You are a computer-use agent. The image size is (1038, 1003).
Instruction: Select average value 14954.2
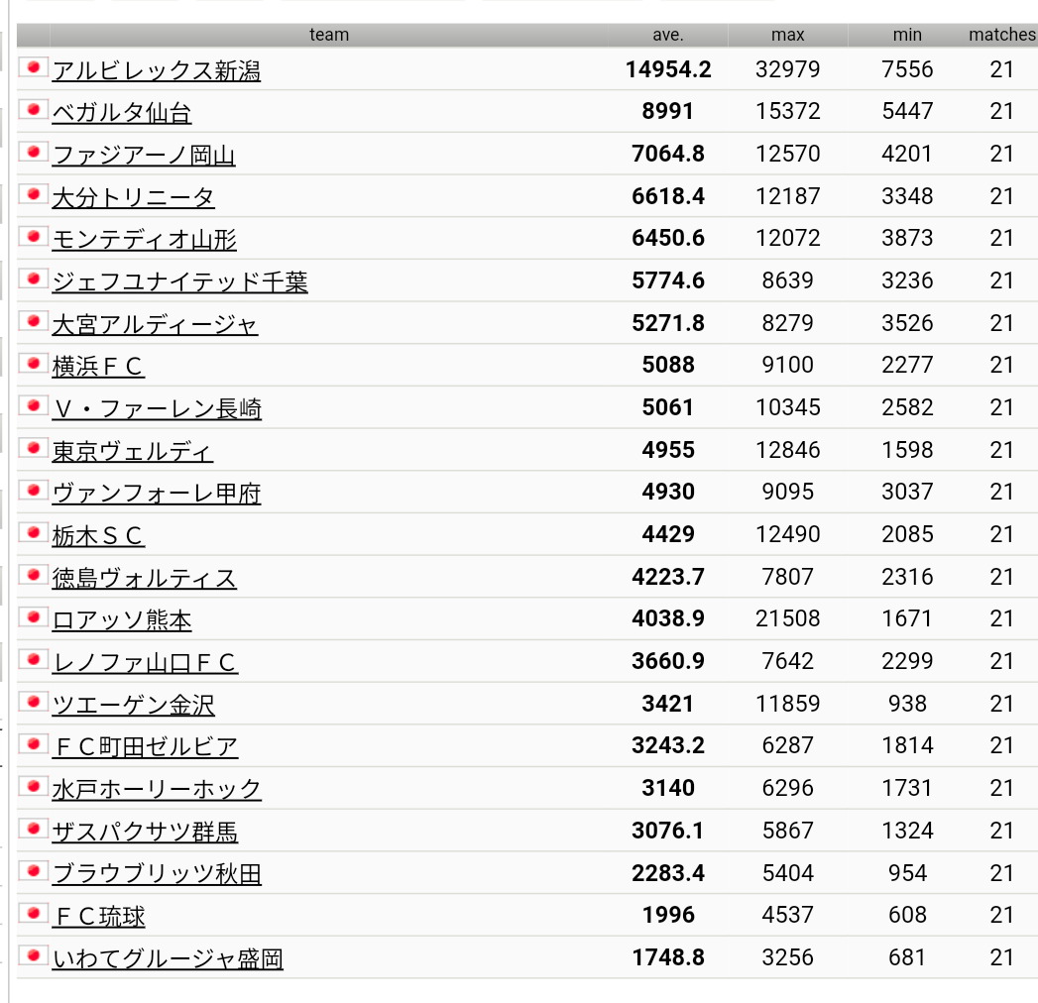(x=668, y=68)
